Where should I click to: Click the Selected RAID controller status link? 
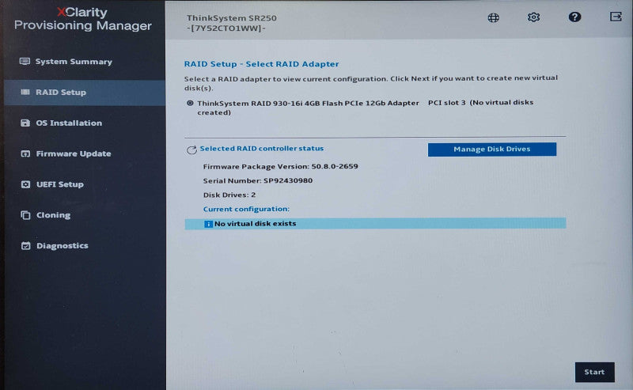262,148
